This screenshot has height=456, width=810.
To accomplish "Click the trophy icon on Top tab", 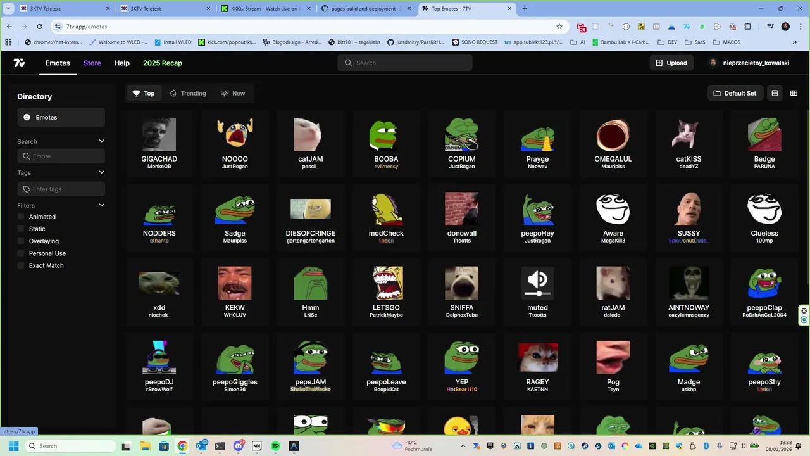I will [x=136, y=93].
